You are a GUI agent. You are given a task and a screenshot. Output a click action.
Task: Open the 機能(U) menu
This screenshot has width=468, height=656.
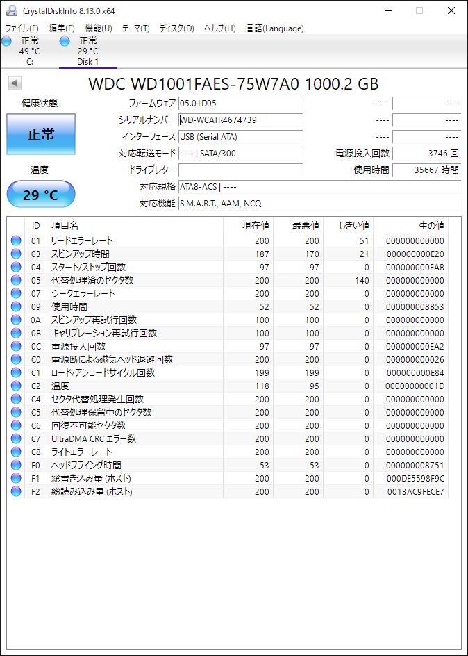(99, 28)
